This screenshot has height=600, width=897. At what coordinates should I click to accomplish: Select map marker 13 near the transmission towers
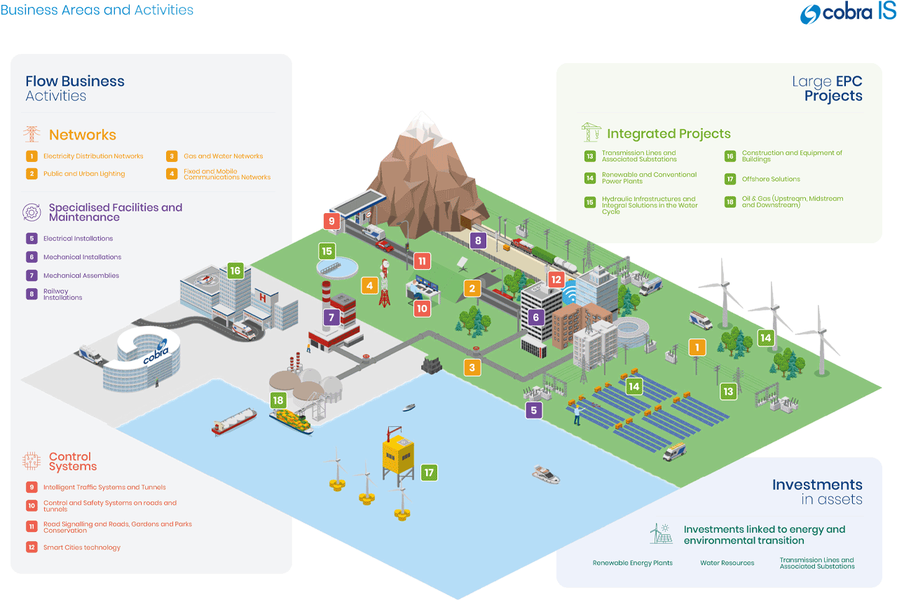coord(729,392)
